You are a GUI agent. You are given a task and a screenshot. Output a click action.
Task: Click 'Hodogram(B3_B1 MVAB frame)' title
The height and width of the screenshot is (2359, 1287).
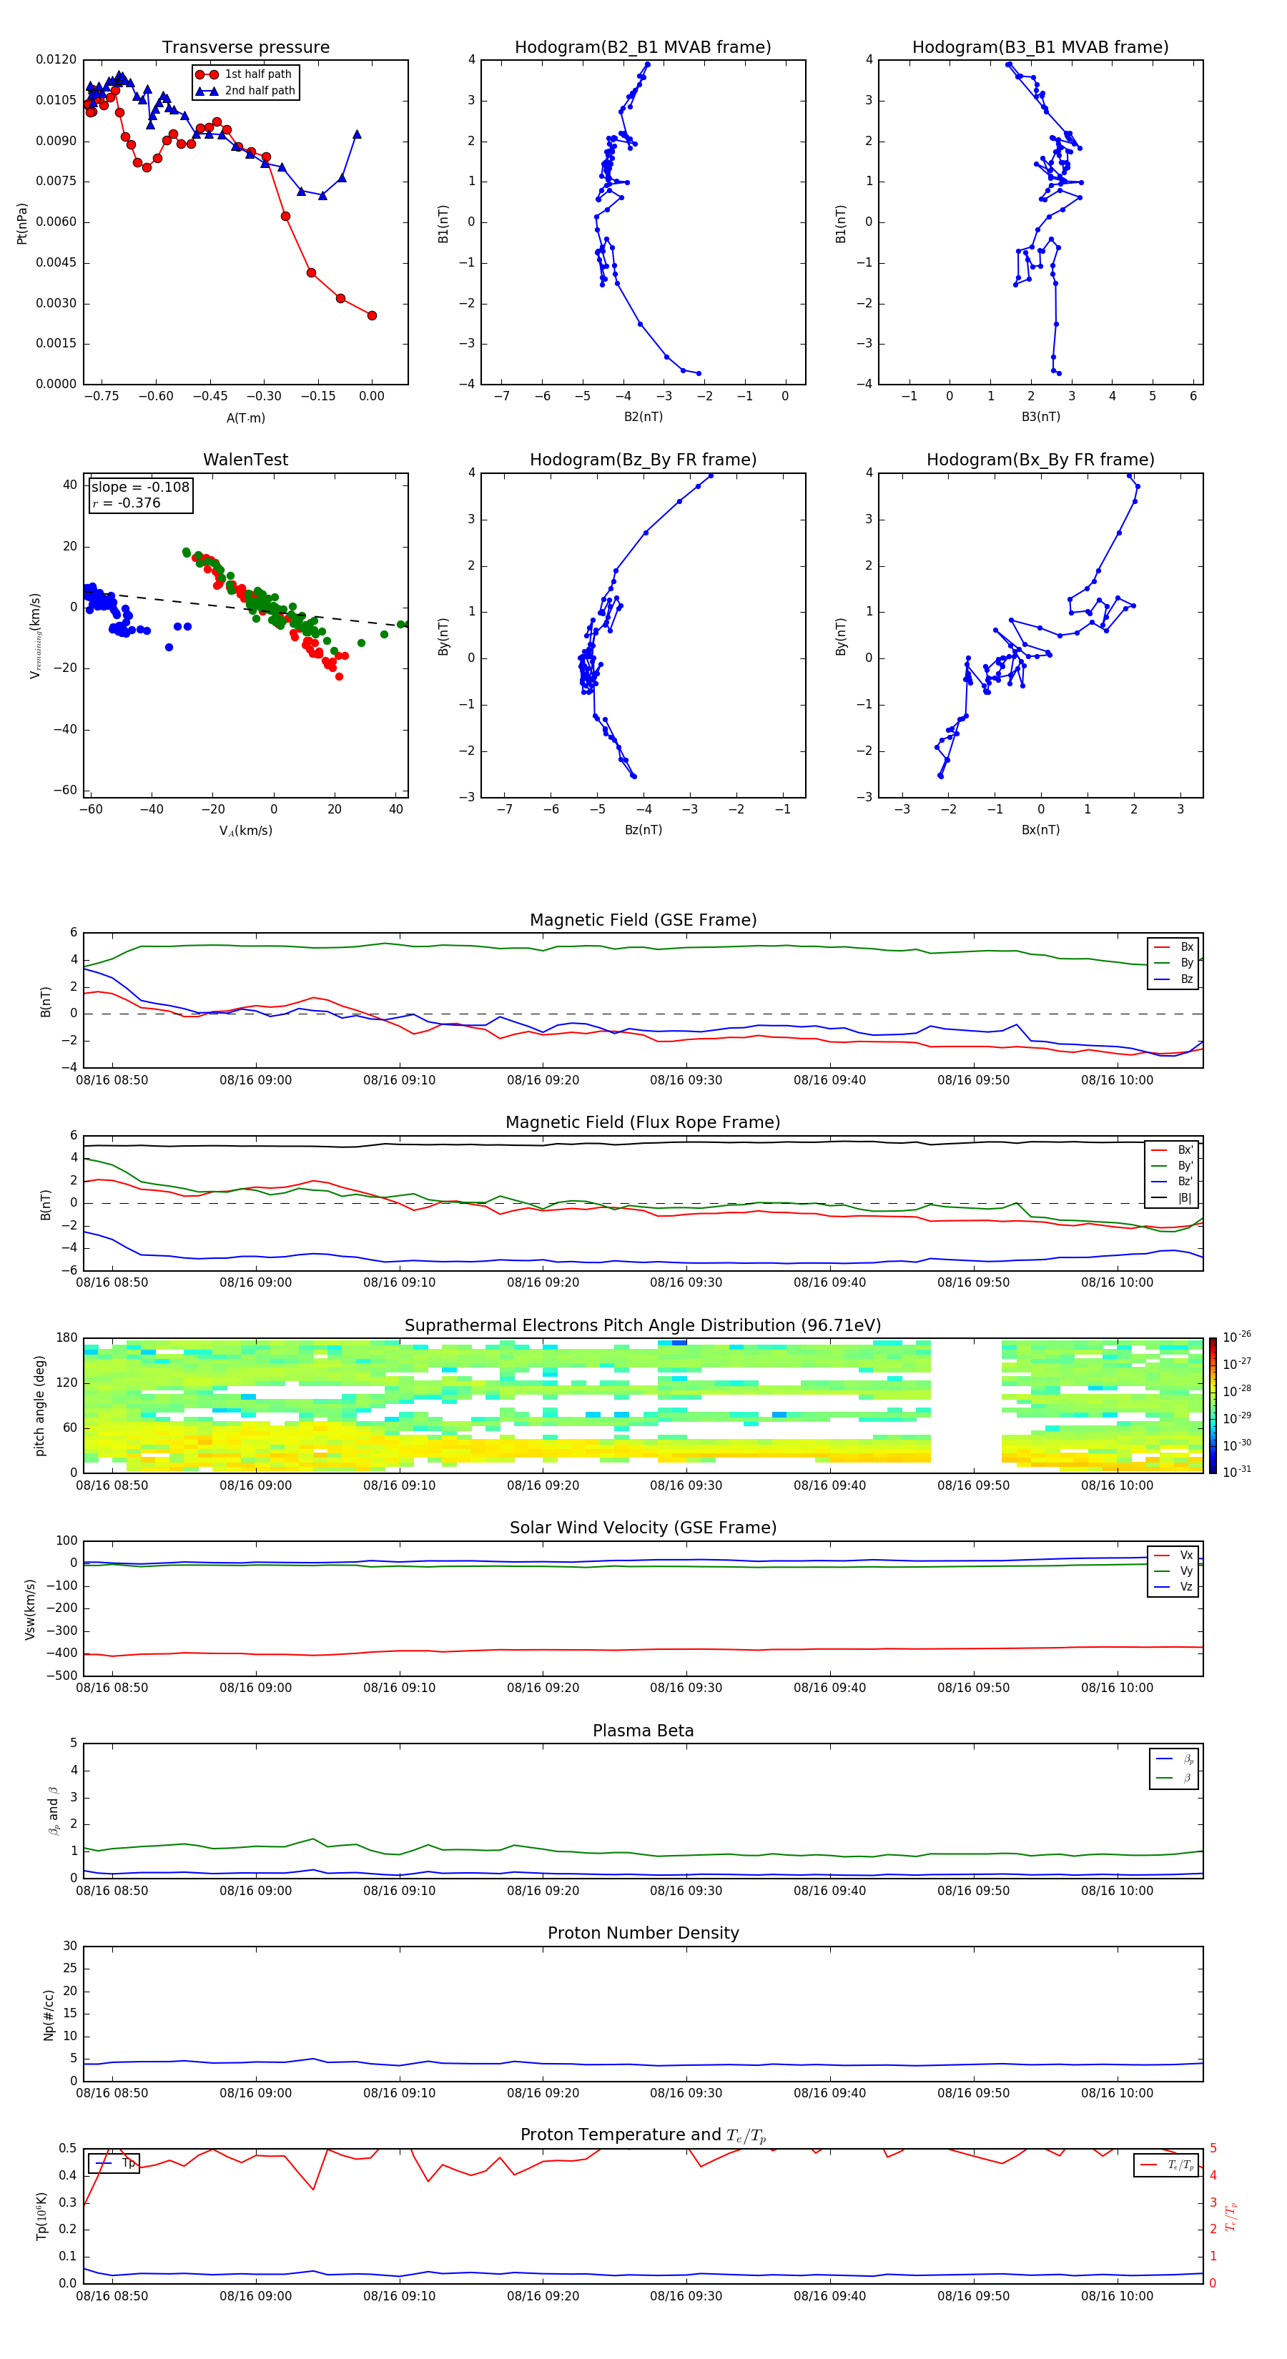pos(1040,48)
